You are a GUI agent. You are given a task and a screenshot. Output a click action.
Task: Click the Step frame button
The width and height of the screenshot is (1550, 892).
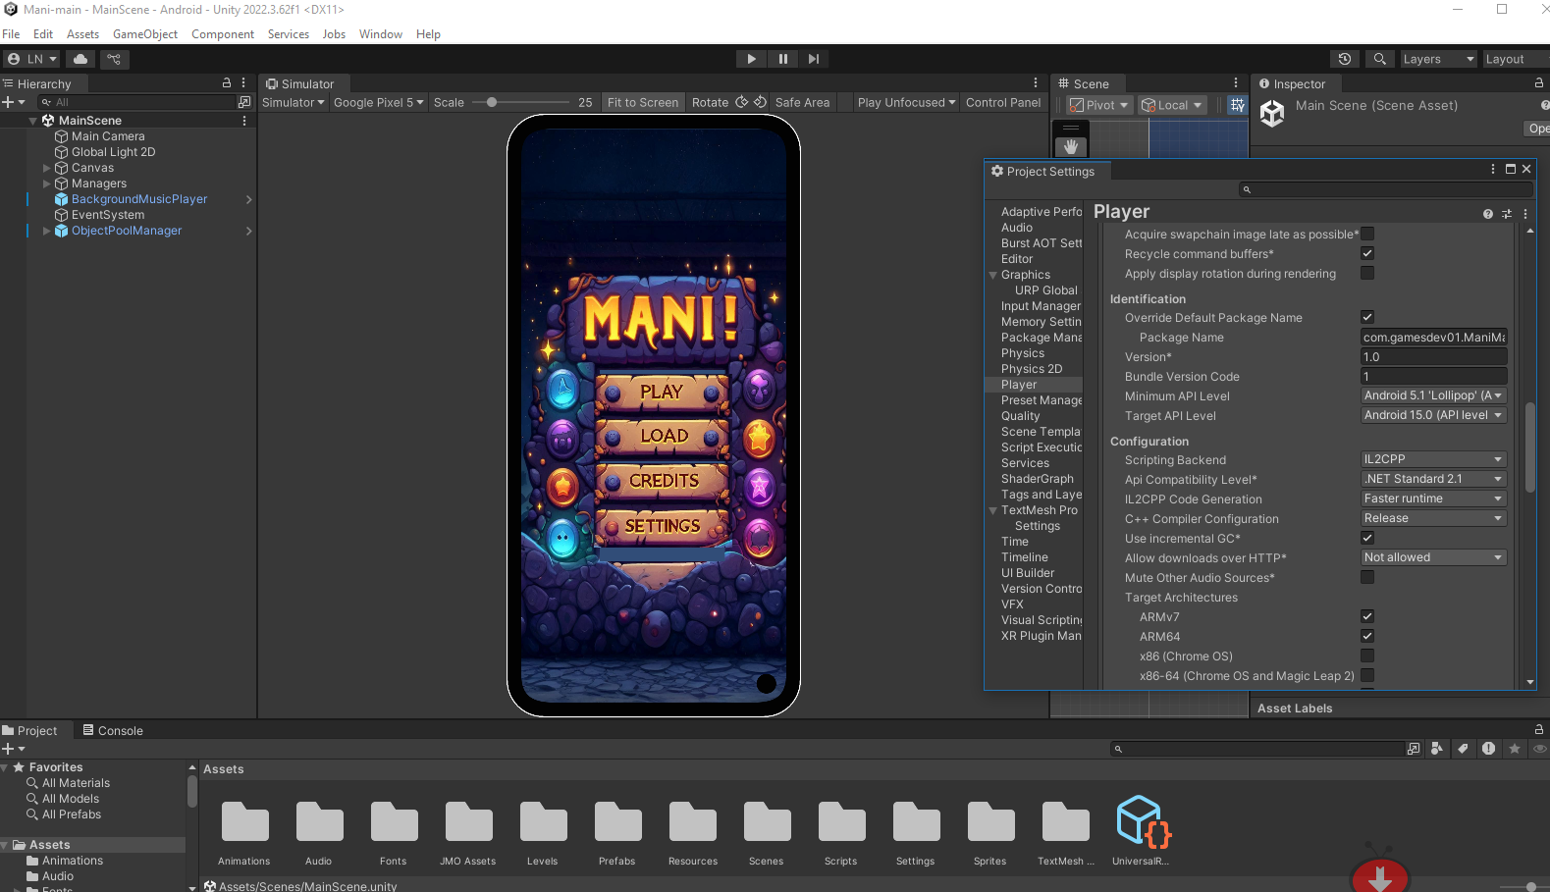(814, 59)
